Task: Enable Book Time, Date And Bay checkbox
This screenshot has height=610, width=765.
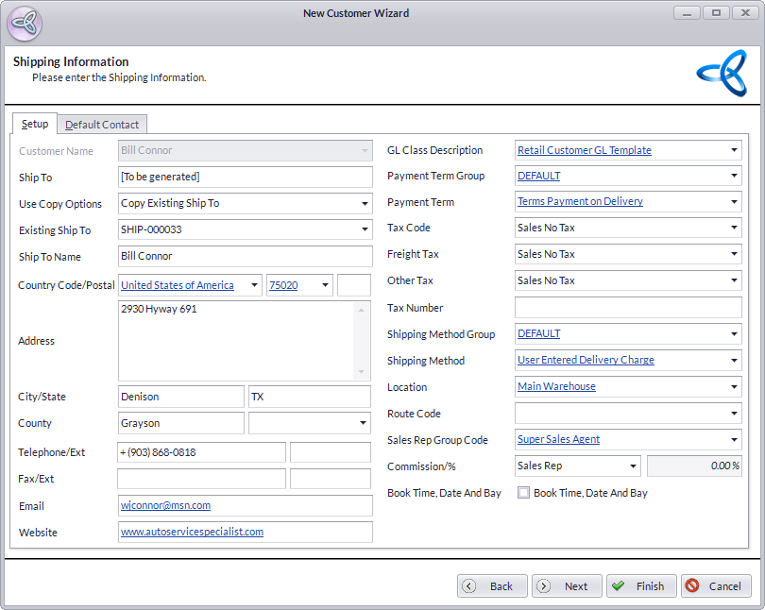Action: click(x=523, y=493)
